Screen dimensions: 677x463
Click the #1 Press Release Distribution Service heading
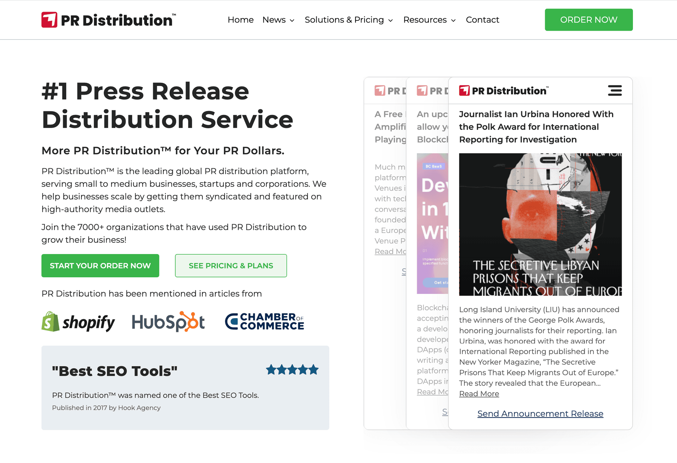pos(167,105)
